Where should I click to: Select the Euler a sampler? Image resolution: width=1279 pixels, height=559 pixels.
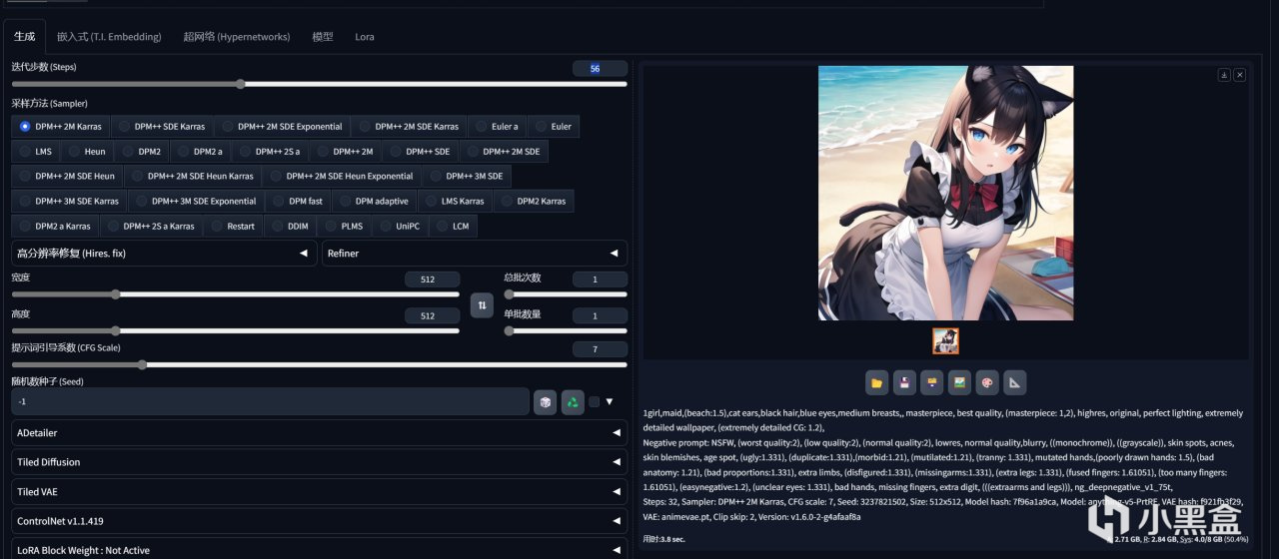496,127
